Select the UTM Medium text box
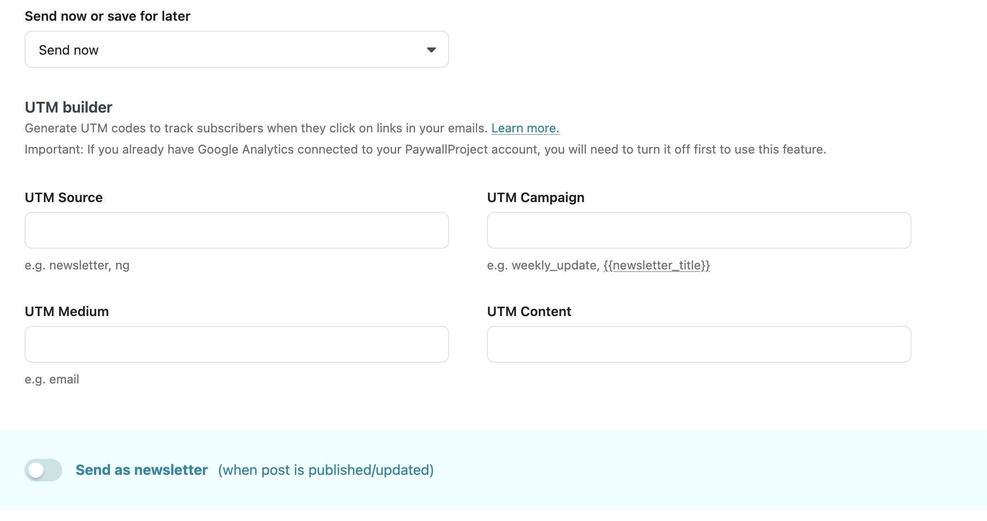The width and height of the screenshot is (987, 521). pyautogui.click(x=236, y=344)
